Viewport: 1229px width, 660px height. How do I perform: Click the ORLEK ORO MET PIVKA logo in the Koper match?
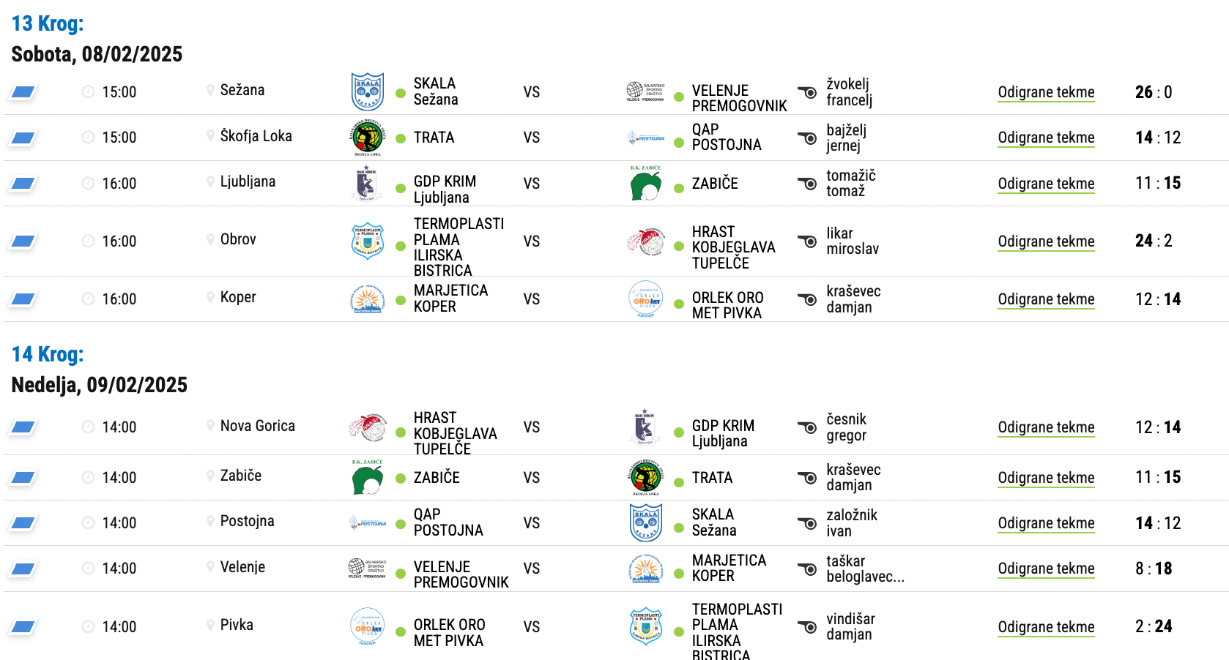tap(646, 299)
